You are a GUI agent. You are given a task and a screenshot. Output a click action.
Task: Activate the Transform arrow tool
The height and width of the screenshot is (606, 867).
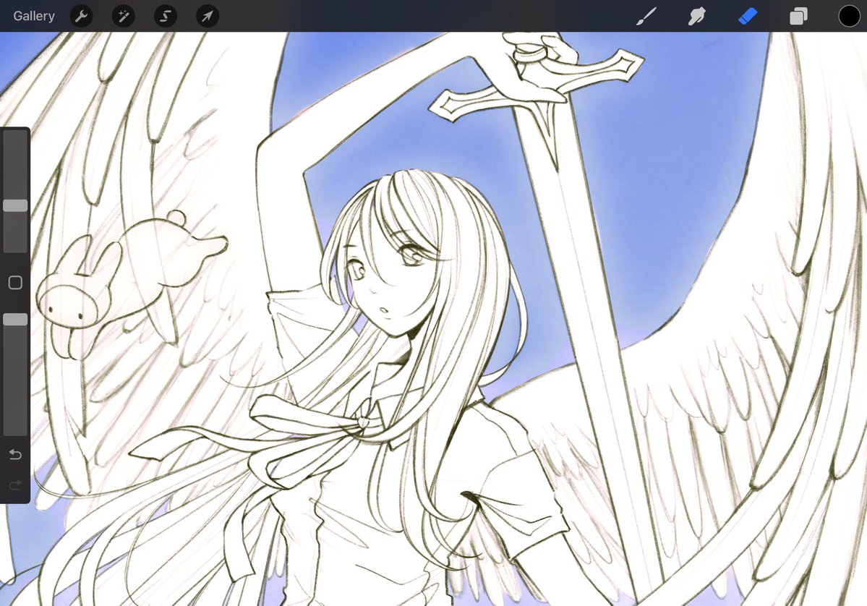tap(208, 16)
